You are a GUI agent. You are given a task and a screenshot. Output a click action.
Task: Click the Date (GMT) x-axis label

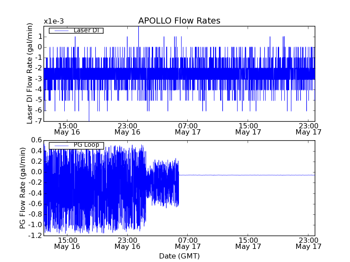pos(179,256)
